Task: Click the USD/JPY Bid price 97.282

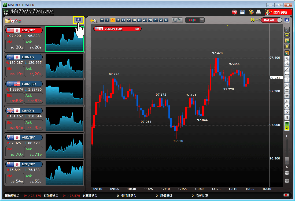Action: tap(15, 45)
